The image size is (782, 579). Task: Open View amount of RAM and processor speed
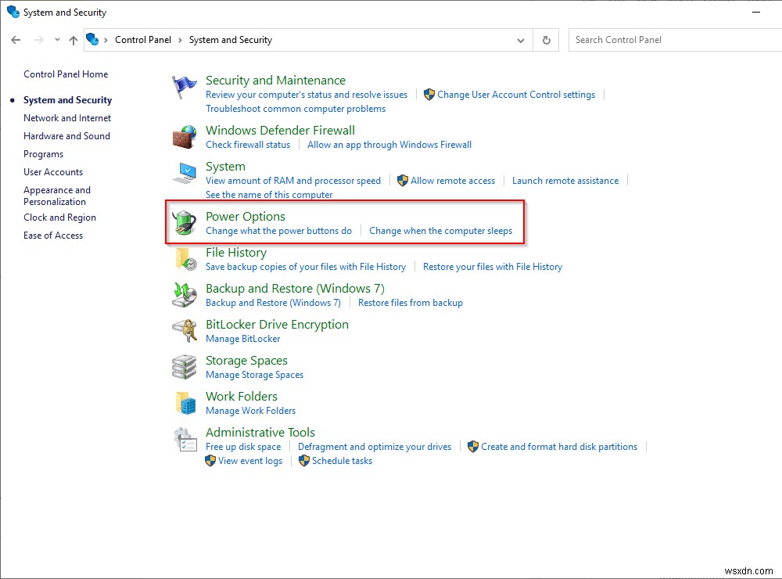pyautogui.click(x=293, y=181)
